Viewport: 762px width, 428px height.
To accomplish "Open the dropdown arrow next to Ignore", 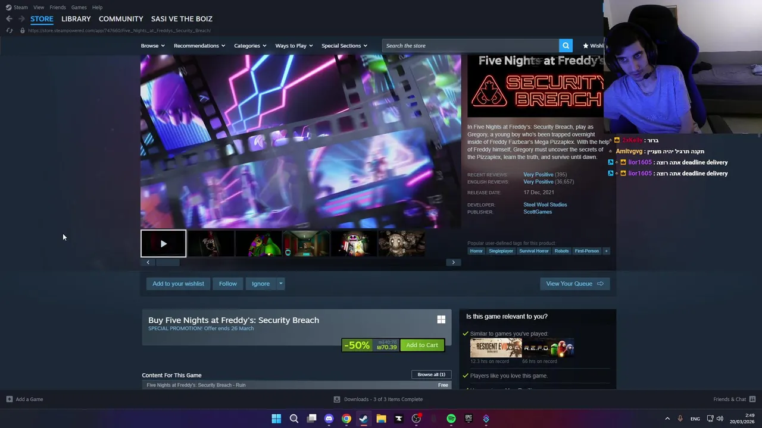I will 280,284.
